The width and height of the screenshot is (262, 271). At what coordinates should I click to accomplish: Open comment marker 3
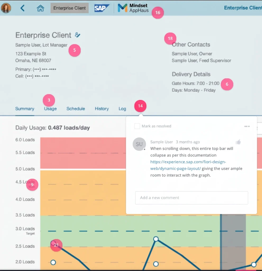coord(49,100)
